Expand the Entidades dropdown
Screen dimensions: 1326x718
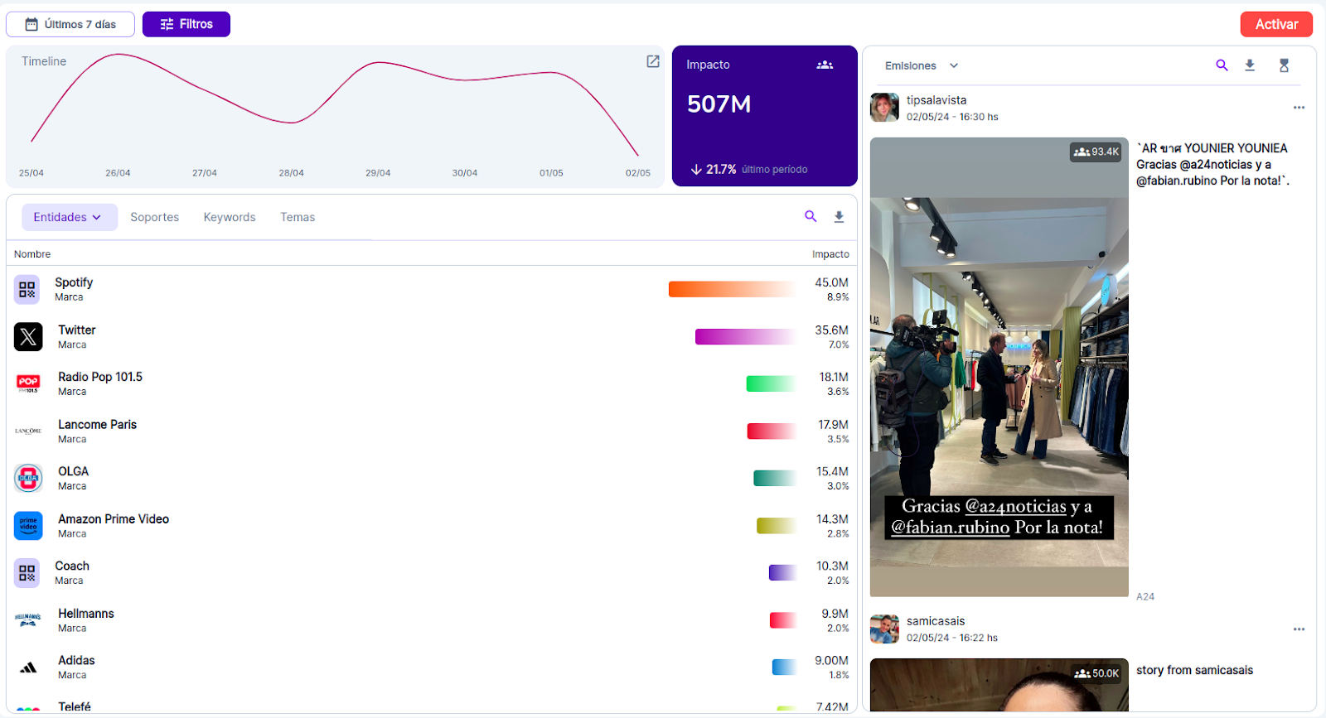pos(68,217)
